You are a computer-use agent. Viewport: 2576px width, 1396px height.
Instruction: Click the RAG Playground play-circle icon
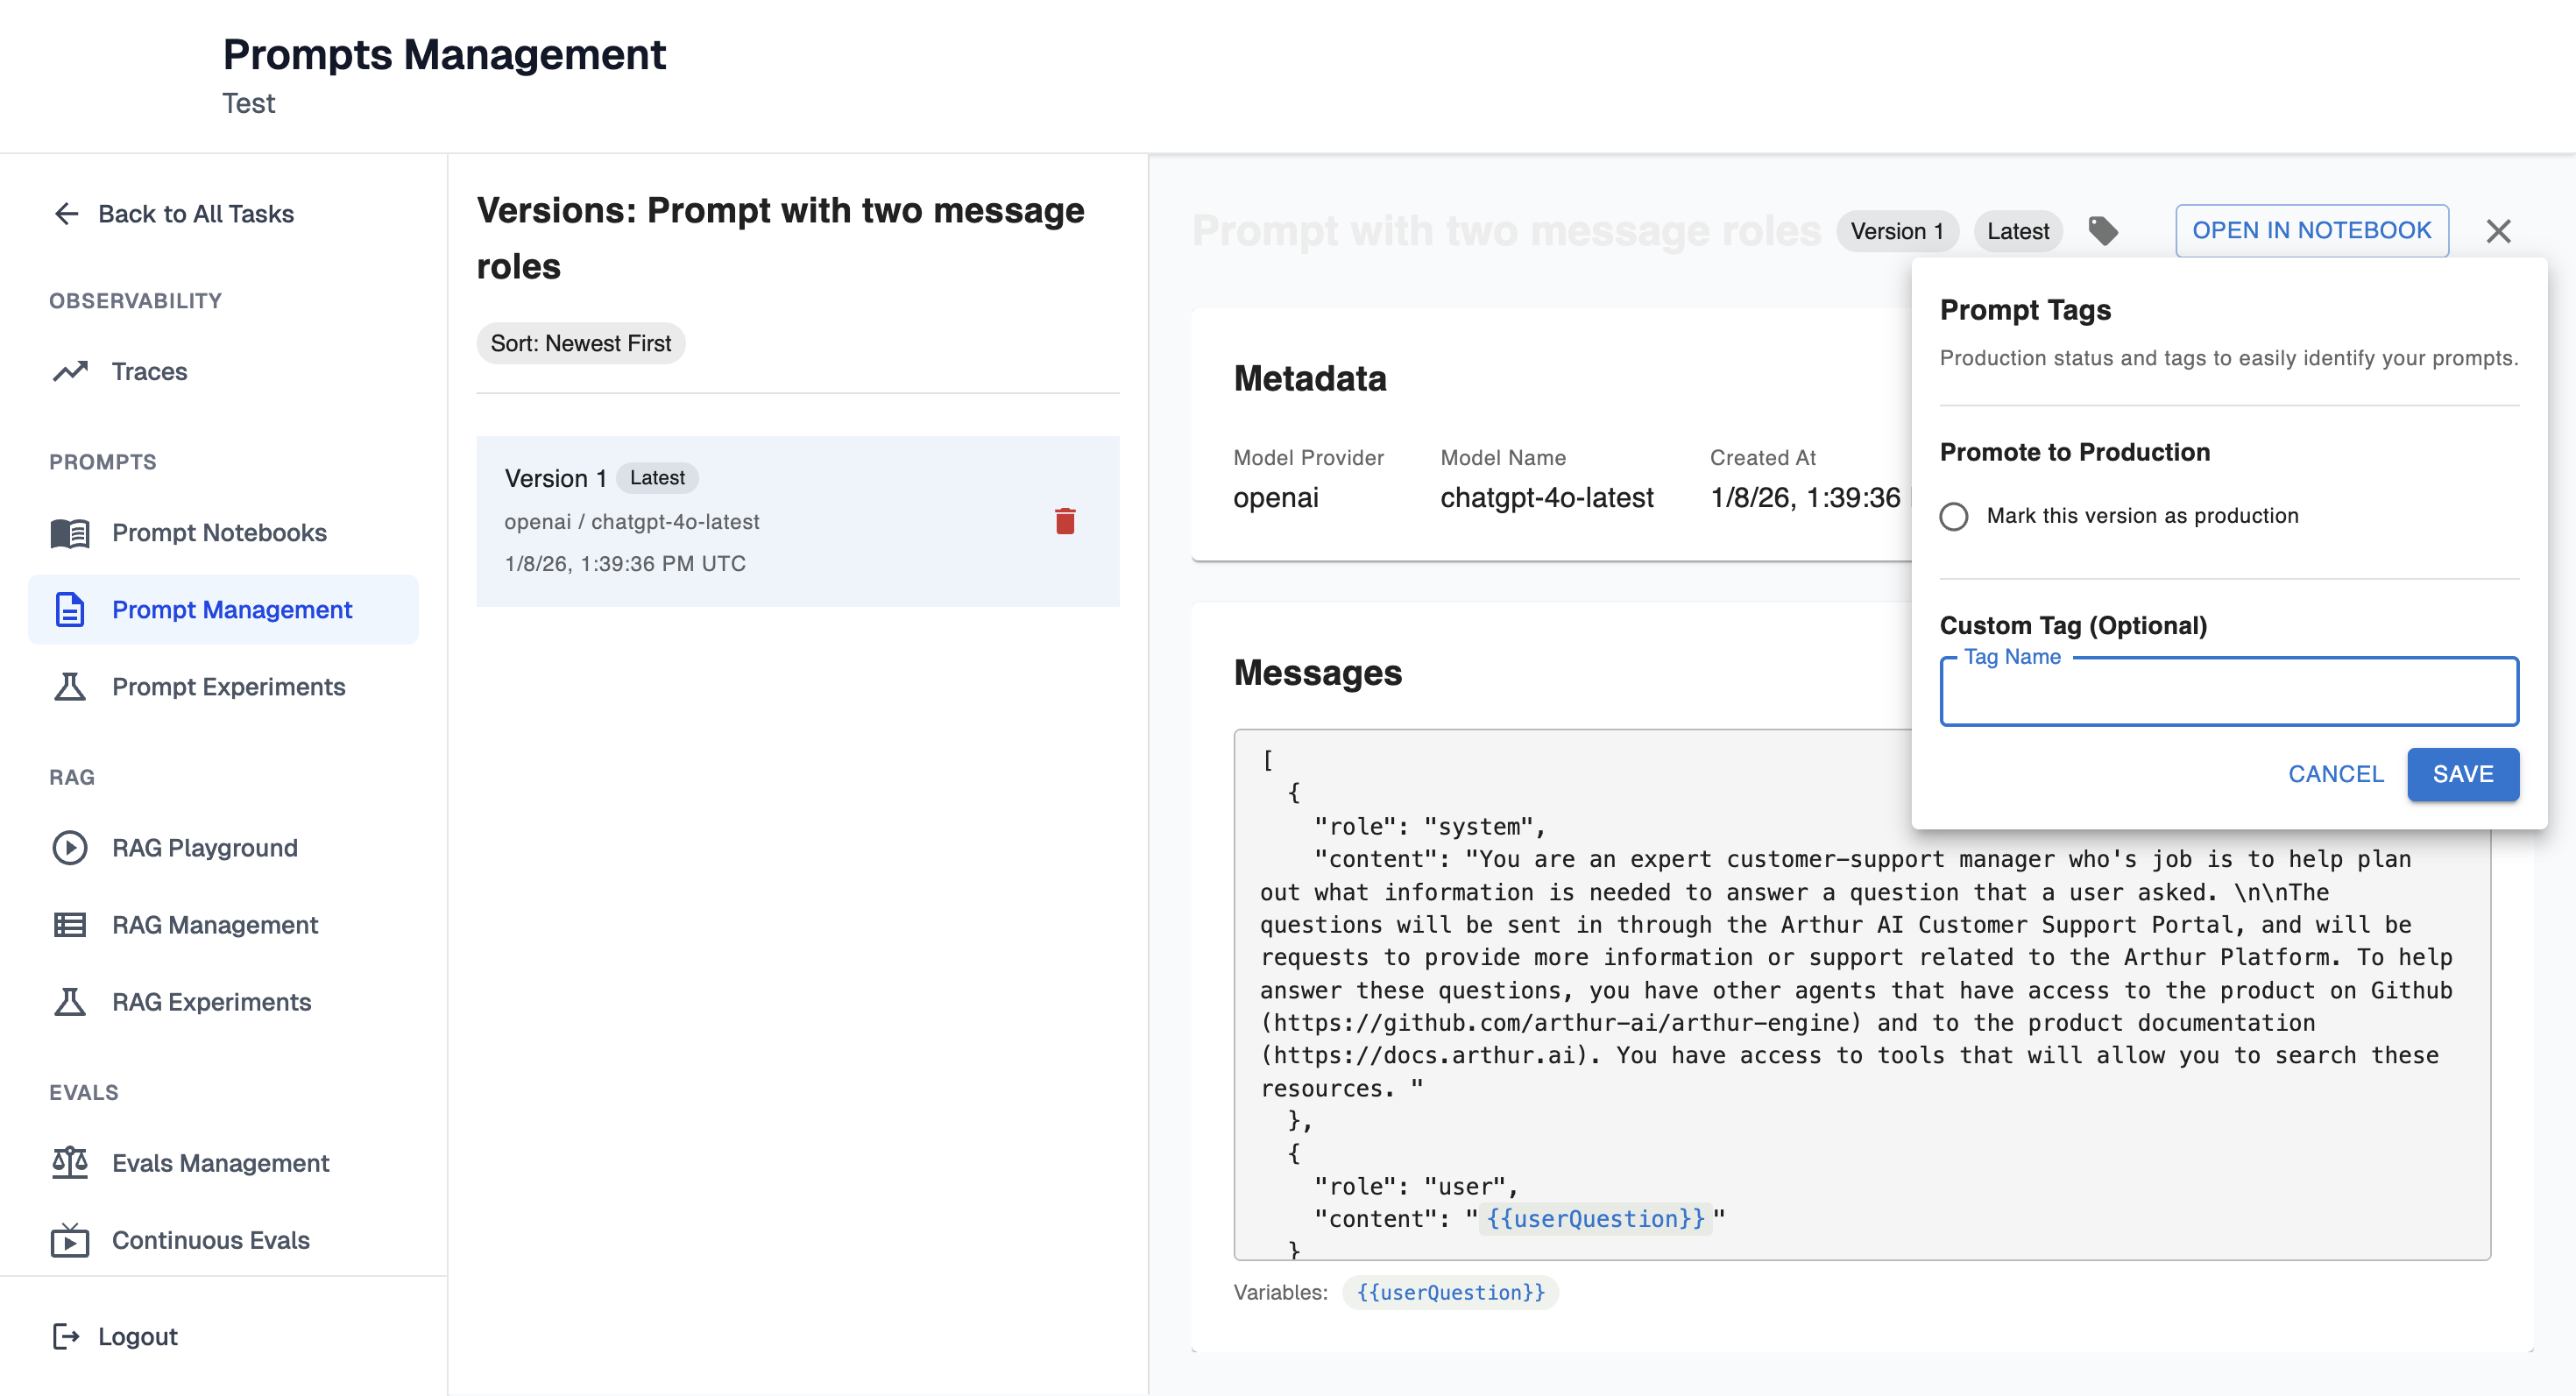pos(70,848)
